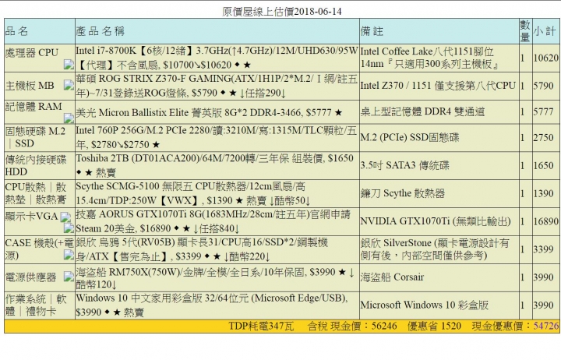Image resolution: width=561 pixels, height=360 pixels.
Task: Click the Intel i7-8700K product name
Action: 217,58
